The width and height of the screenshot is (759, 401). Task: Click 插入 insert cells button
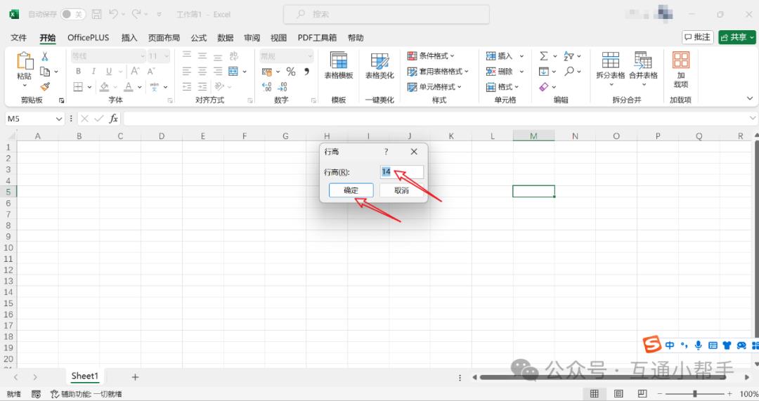pos(499,55)
